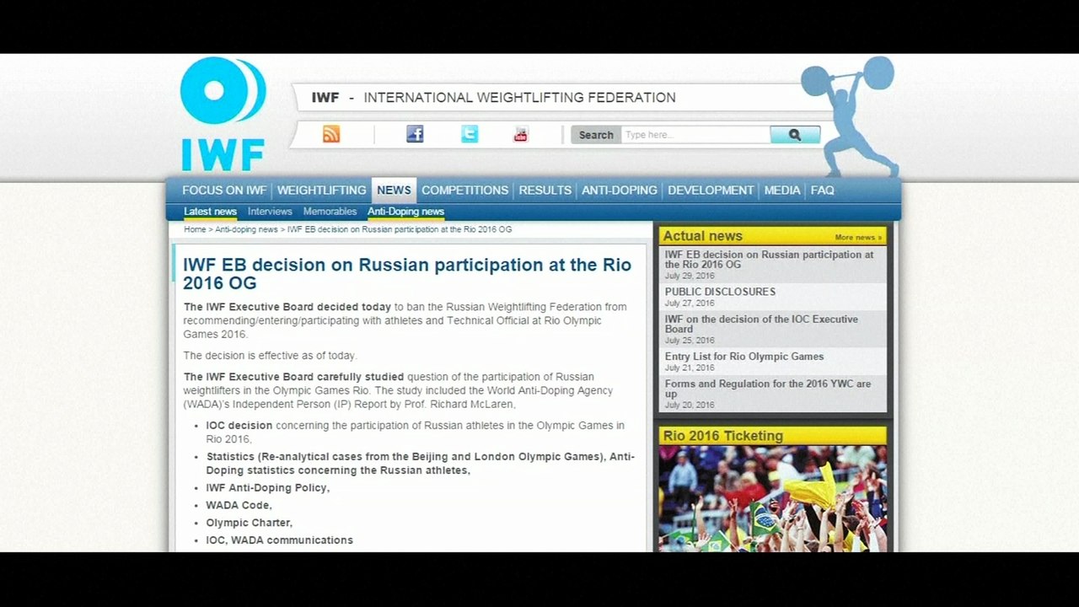Click the 'WADA Code,' bullet

239,506
